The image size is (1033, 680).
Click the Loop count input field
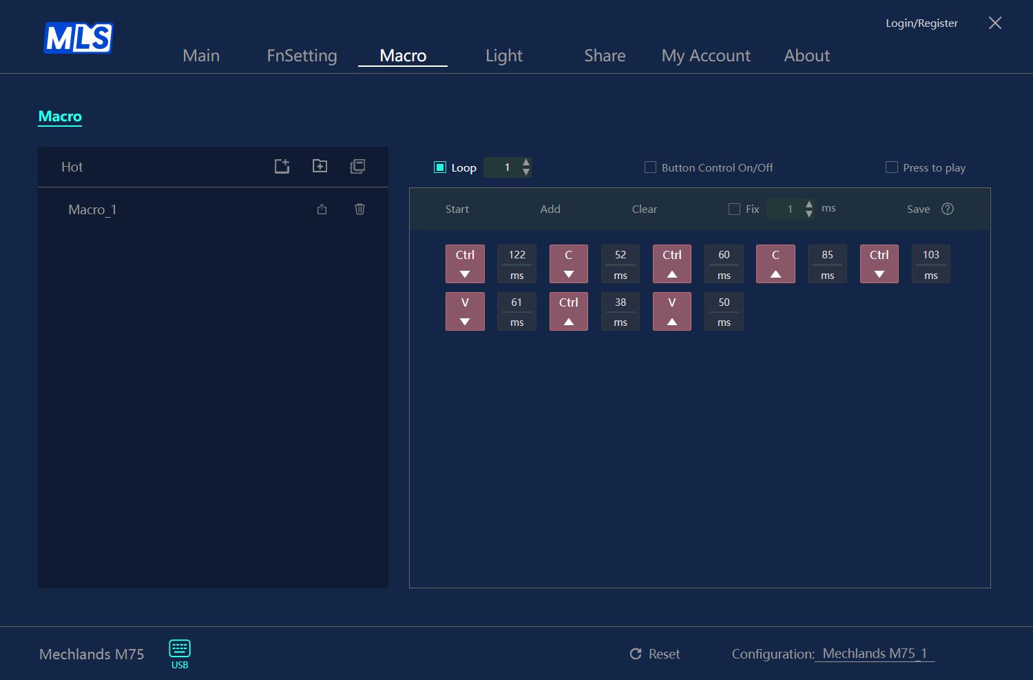tap(508, 167)
